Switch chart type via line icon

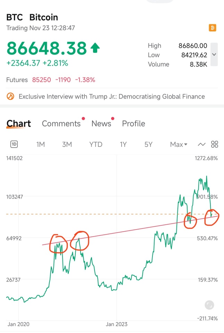point(201,145)
